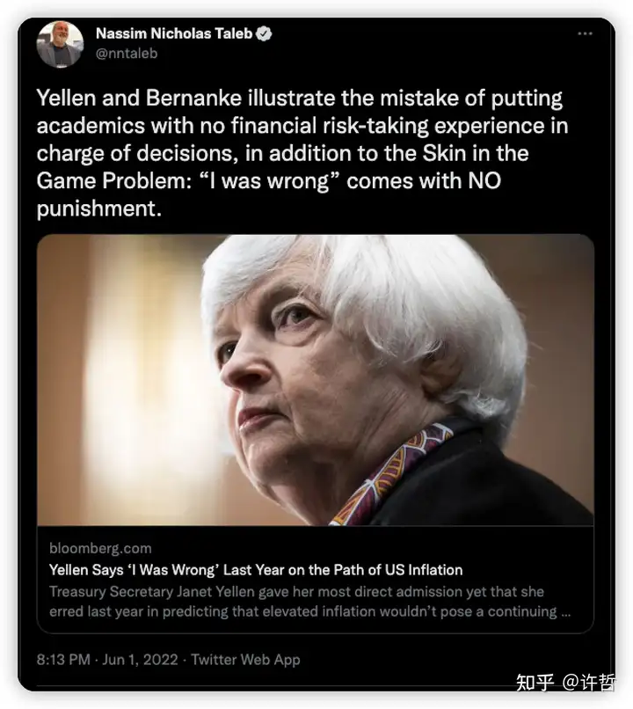Click the @许哲 watermark username

(590, 682)
